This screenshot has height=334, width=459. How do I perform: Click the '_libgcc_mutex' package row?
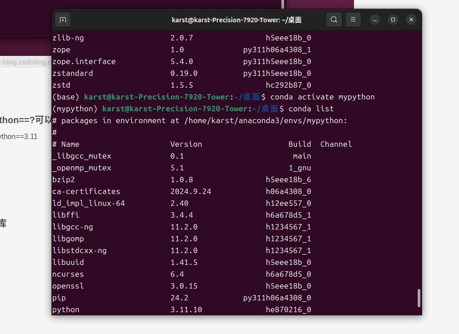click(181, 156)
